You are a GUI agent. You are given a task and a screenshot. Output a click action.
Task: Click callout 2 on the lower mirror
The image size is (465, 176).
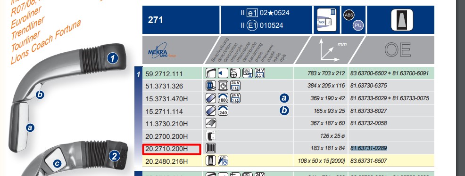[115, 156]
